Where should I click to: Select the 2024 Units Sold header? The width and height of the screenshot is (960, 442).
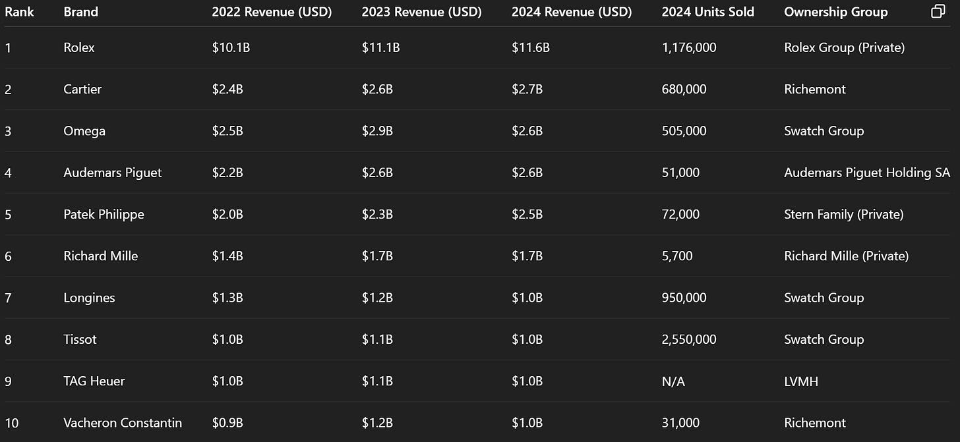pyautogui.click(x=708, y=12)
